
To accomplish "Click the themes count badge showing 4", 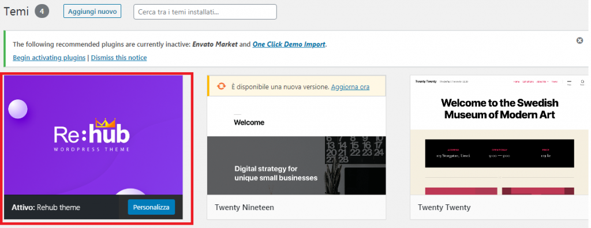I will (42, 12).
